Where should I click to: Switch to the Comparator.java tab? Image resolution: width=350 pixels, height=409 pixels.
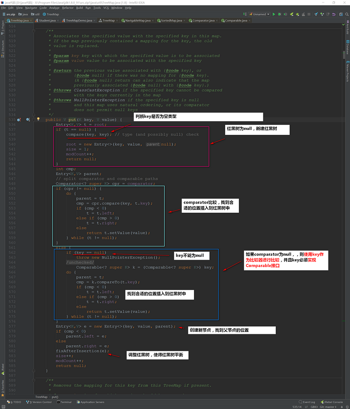(x=204, y=20)
